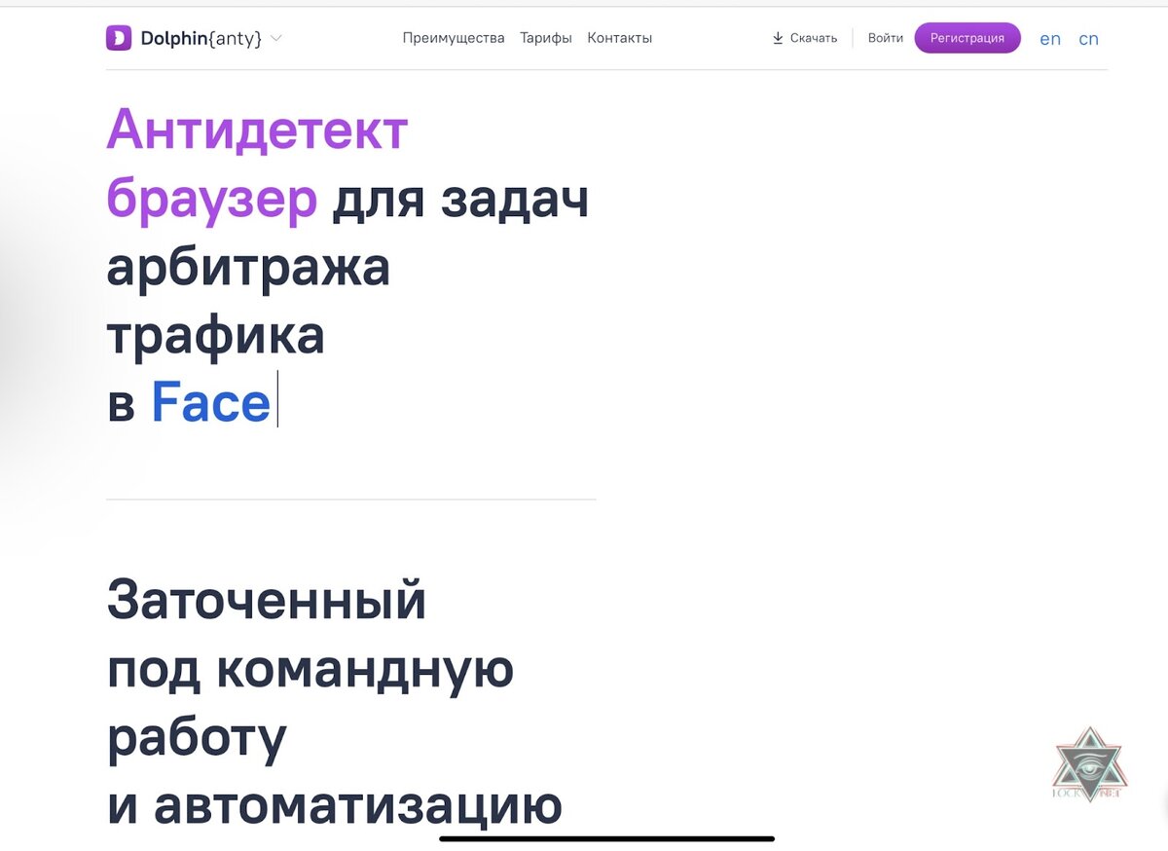Click the heading word Заточенный
Image resolution: width=1168 pixels, height=851 pixels.
[x=267, y=600]
